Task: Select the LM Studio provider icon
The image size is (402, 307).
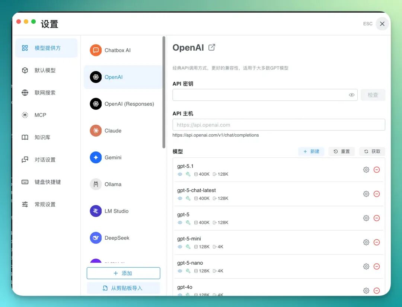Action: [x=96, y=211]
